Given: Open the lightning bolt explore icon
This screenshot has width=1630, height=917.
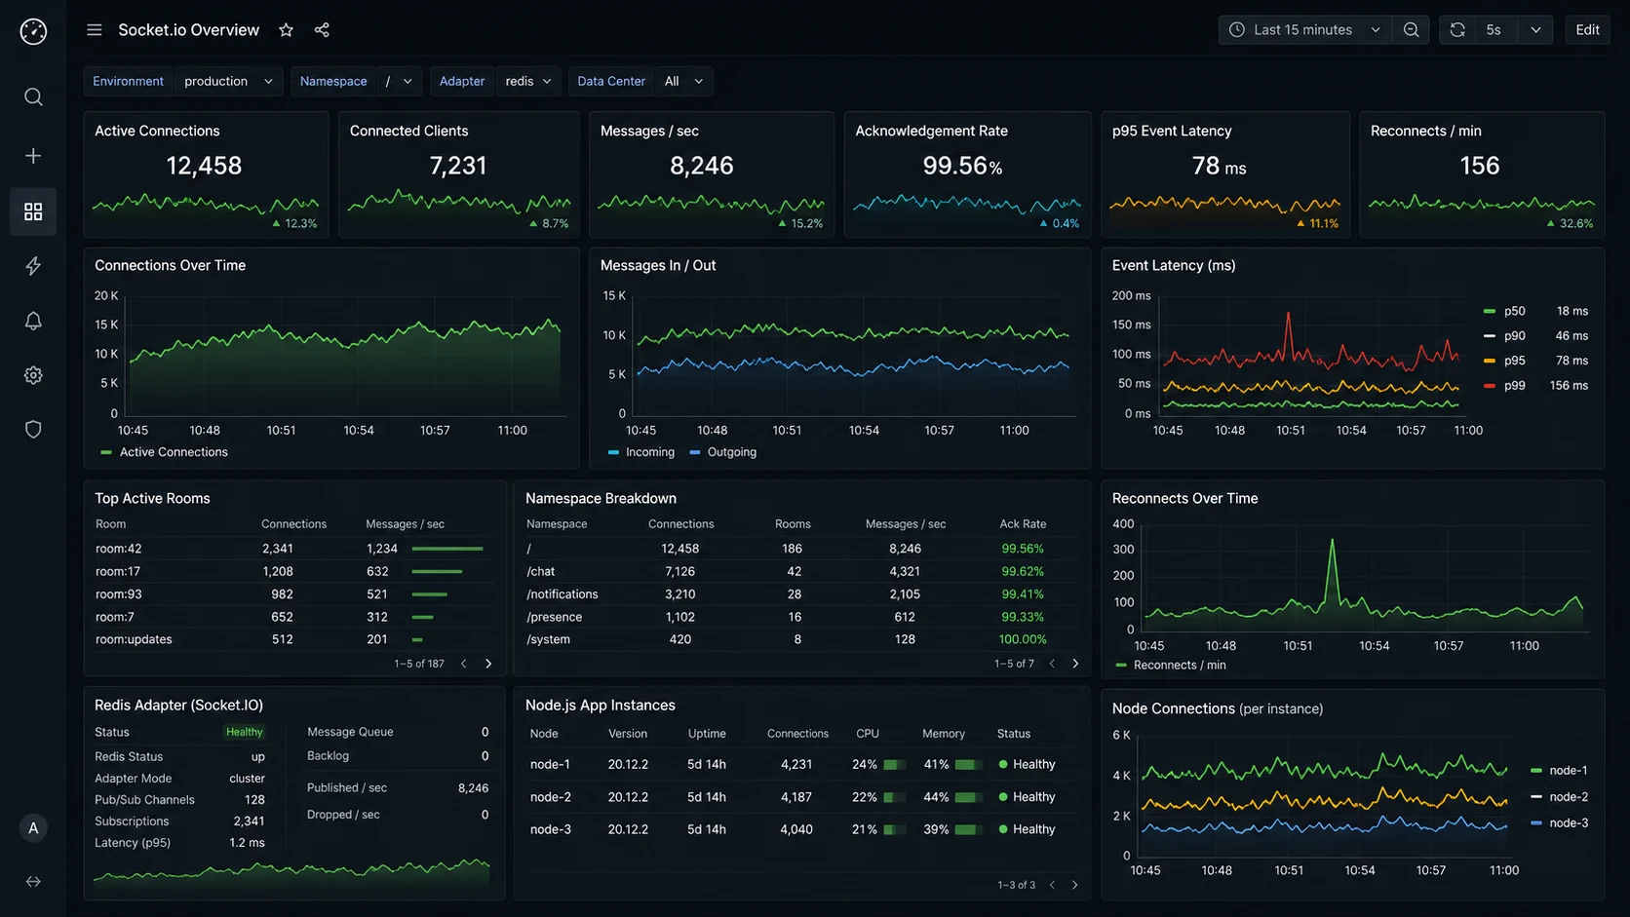Looking at the screenshot, I should [33, 266].
